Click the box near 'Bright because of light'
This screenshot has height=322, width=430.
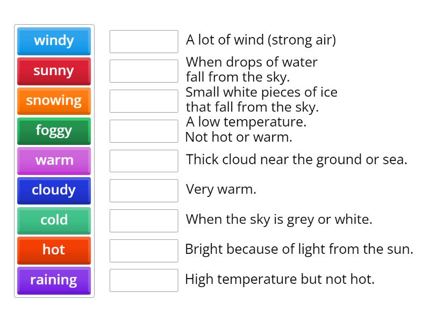(x=144, y=249)
